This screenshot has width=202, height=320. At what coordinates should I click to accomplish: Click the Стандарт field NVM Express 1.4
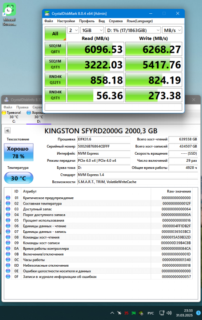coord(137,175)
